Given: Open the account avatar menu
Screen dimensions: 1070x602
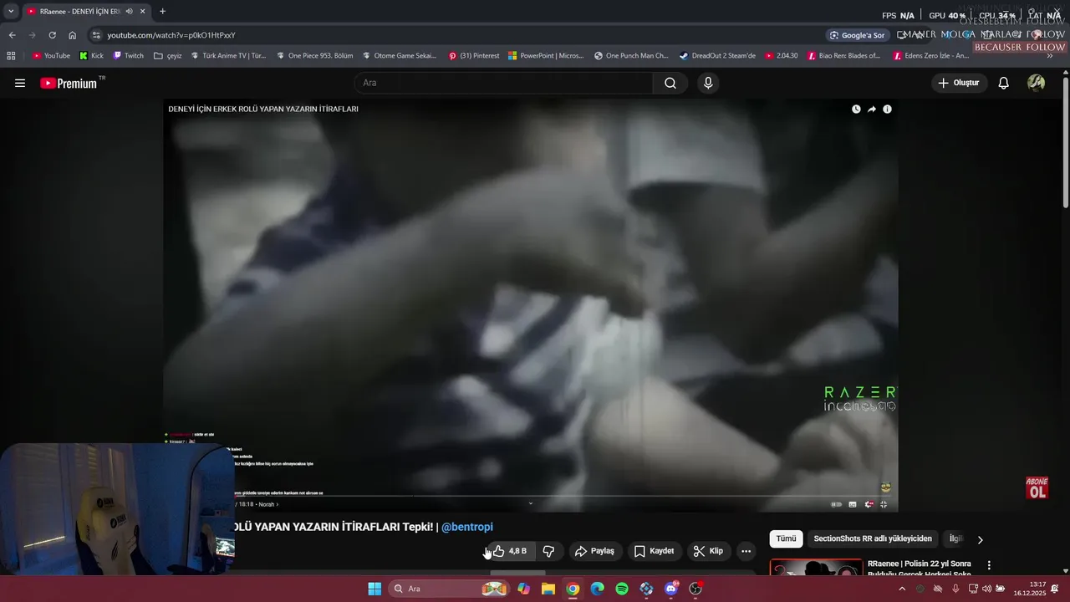Looking at the screenshot, I should pyautogui.click(x=1036, y=83).
